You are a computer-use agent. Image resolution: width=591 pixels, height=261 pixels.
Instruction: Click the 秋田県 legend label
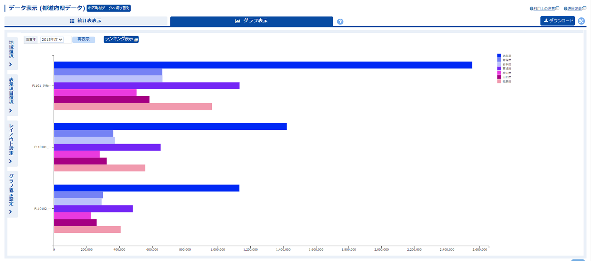(x=507, y=73)
